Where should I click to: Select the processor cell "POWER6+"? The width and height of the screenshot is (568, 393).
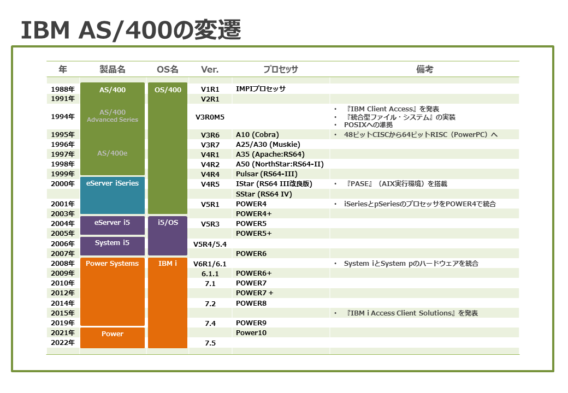click(x=253, y=273)
